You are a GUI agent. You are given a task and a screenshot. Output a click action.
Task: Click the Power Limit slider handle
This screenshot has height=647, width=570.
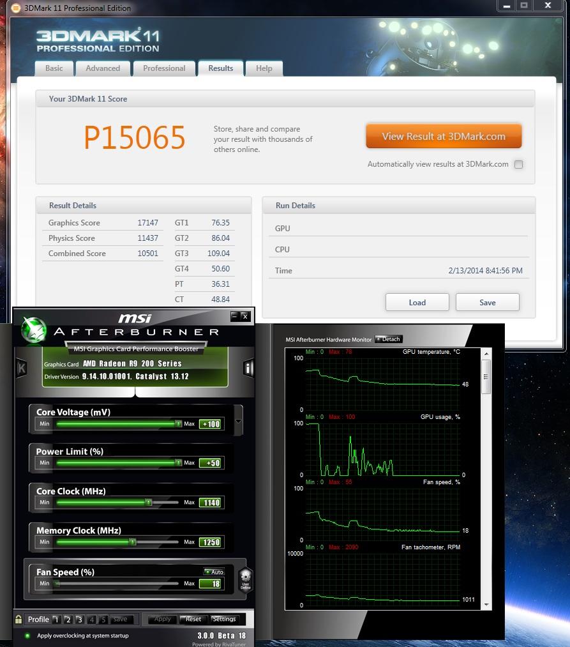(x=178, y=463)
